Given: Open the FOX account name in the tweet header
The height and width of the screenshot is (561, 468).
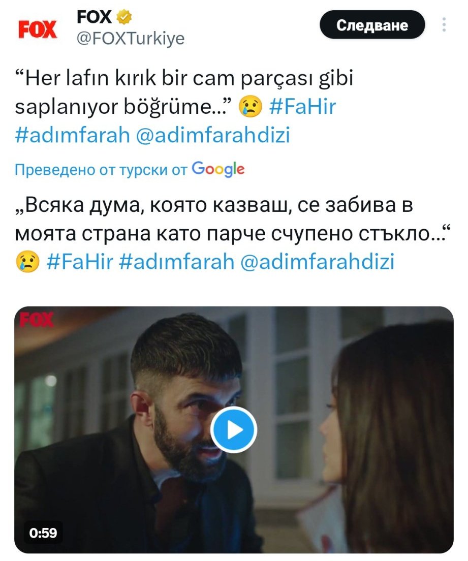Looking at the screenshot, I should 94,17.
